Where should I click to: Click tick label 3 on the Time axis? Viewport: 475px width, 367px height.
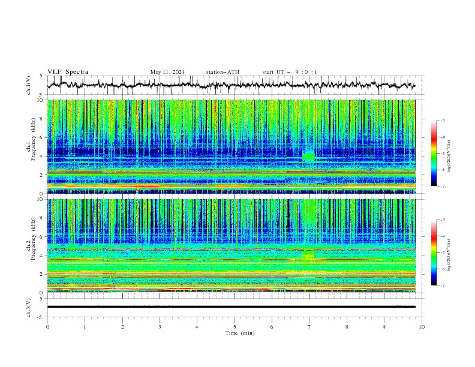(160, 327)
